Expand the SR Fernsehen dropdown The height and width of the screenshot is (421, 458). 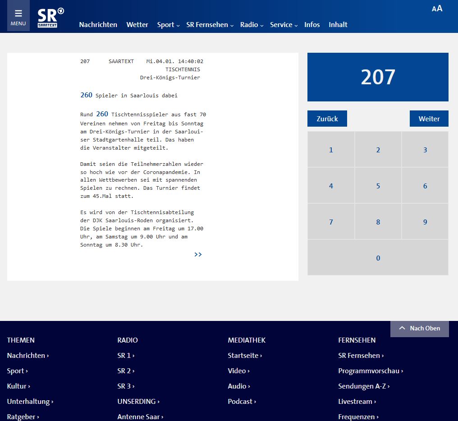tap(210, 25)
